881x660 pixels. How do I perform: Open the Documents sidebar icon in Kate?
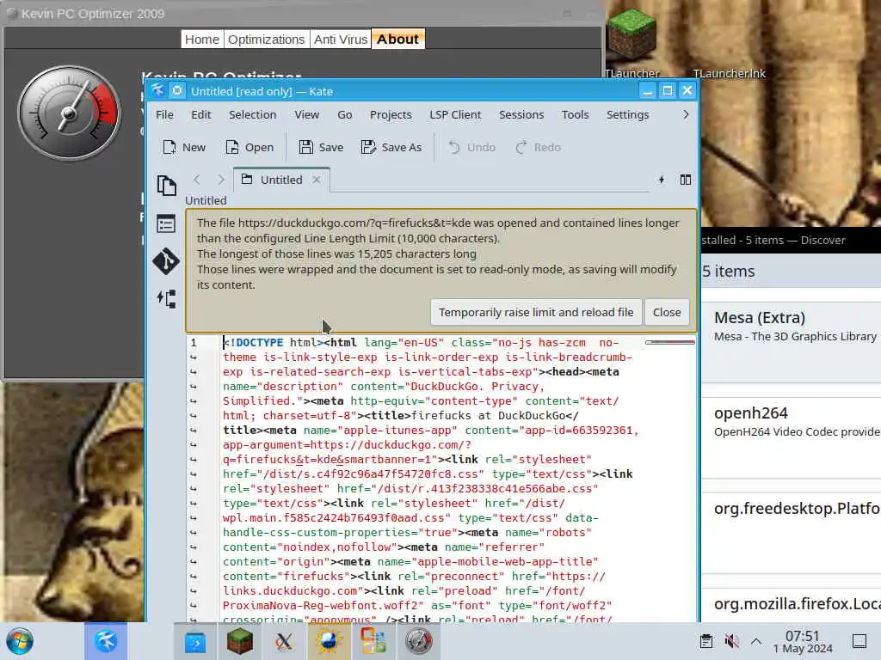tap(166, 186)
